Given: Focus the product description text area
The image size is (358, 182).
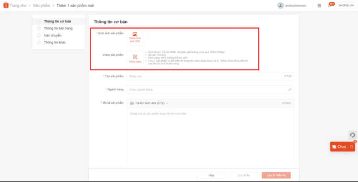Looking at the screenshot, I should pyautogui.click(x=210, y=136).
